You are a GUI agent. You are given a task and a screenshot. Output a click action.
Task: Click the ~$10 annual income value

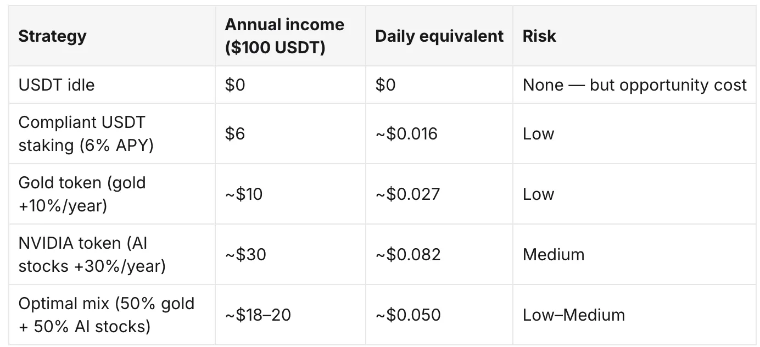click(243, 194)
